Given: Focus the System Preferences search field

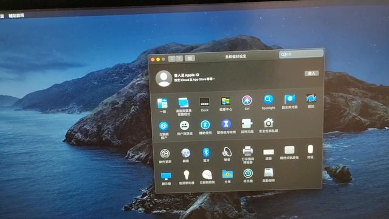Looking at the screenshot, I should tap(301, 54).
